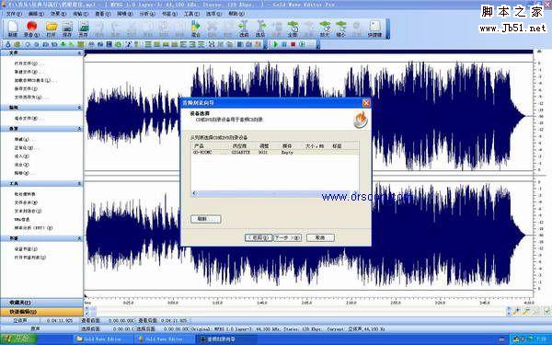552x345 pixels.
Task: Click the first icon in the second toolbar row
Action: pyautogui.click(x=7, y=44)
